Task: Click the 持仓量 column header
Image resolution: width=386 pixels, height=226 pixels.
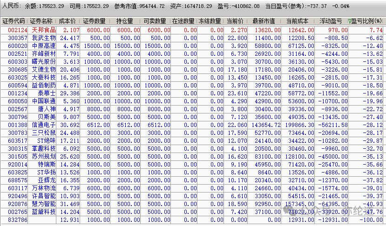Action: 125,21
